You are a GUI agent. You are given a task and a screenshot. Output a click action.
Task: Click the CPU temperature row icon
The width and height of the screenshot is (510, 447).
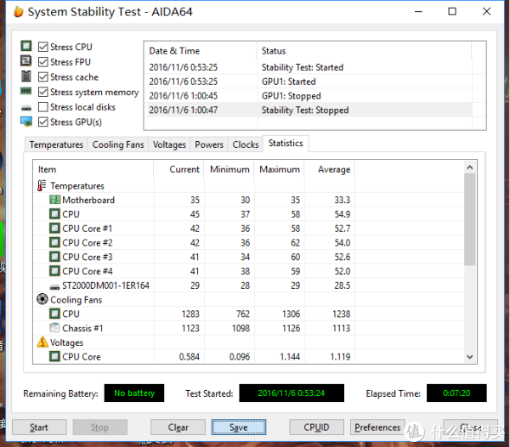[54, 214]
